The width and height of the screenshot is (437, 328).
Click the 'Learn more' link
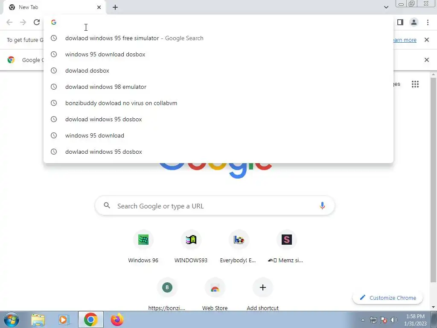[x=405, y=40]
